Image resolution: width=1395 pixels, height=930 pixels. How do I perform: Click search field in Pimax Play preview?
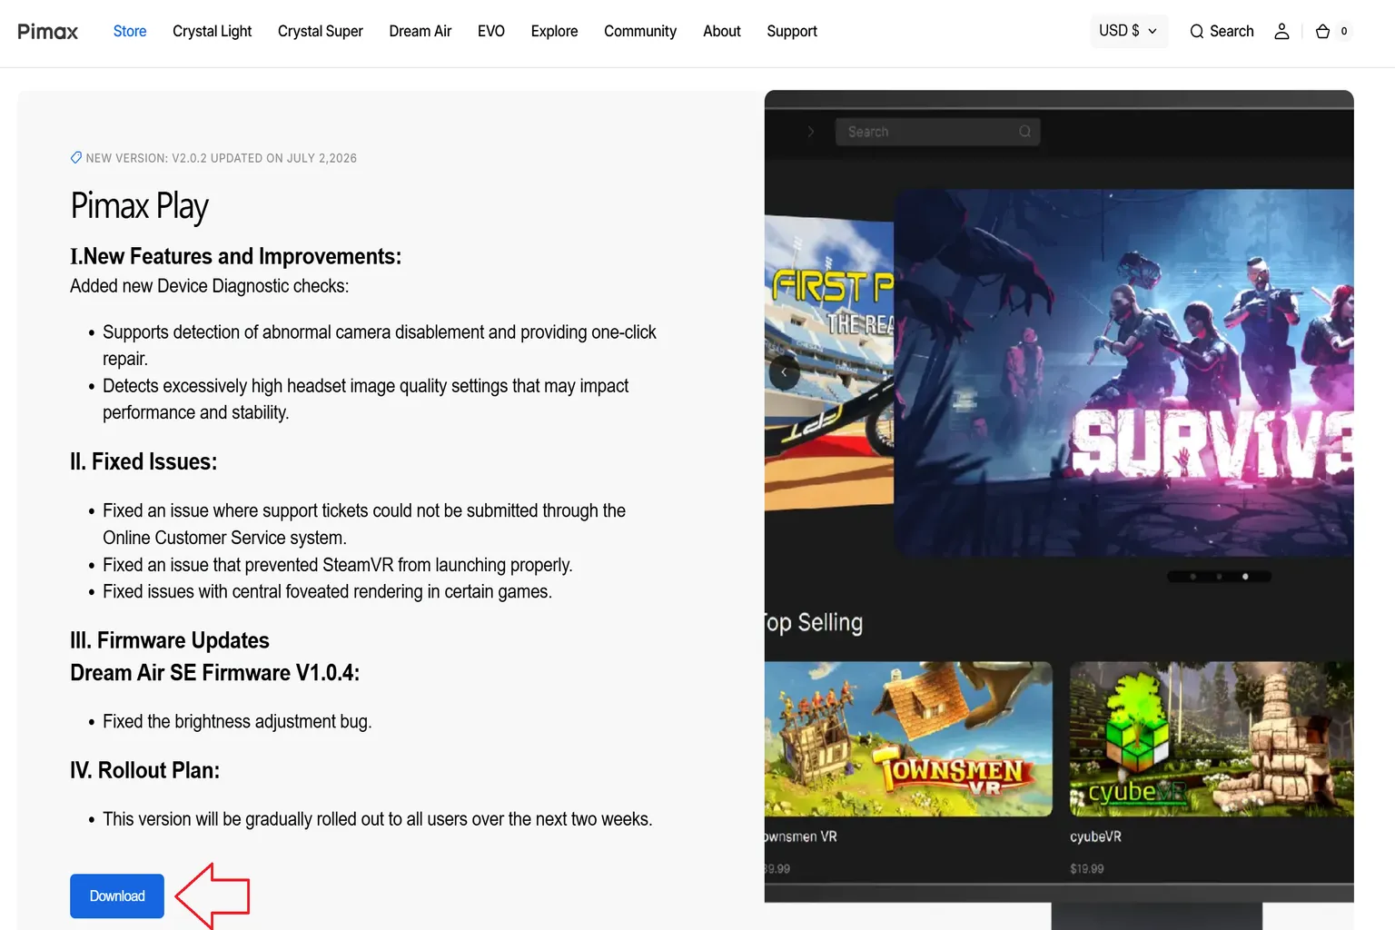[x=937, y=132]
